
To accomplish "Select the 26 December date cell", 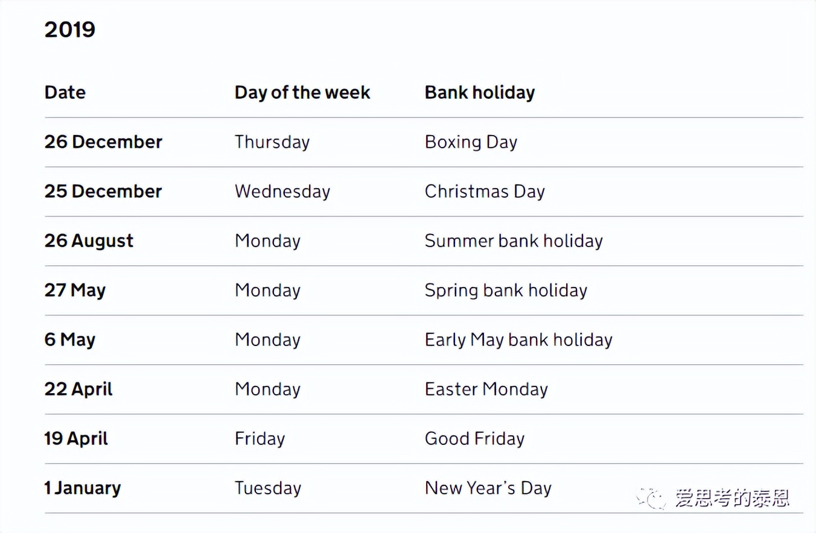I will coord(103,142).
